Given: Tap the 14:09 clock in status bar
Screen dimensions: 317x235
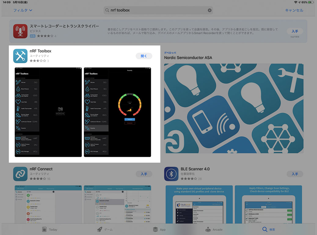Looking at the screenshot, I should pos(6,2).
